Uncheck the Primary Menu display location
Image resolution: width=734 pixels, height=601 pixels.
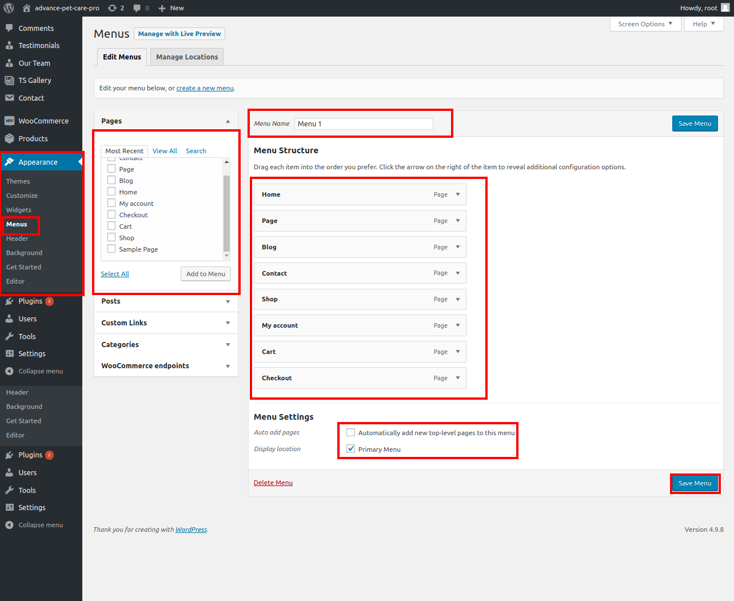click(351, 449)
